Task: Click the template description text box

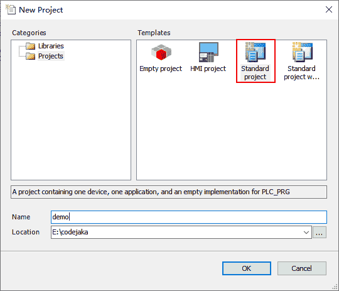Action: click(169, 192)
